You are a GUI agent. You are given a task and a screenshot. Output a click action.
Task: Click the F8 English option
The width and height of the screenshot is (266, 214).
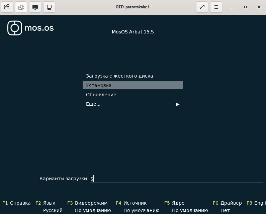[256, 203]
